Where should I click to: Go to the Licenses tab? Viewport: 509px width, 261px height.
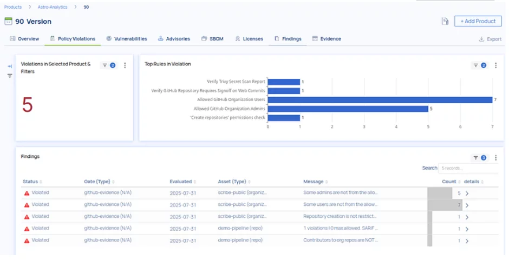[249, 38]
